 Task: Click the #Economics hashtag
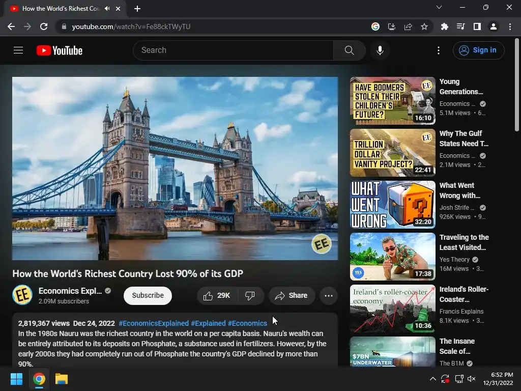pyautogui.click(x=247, y=323)
